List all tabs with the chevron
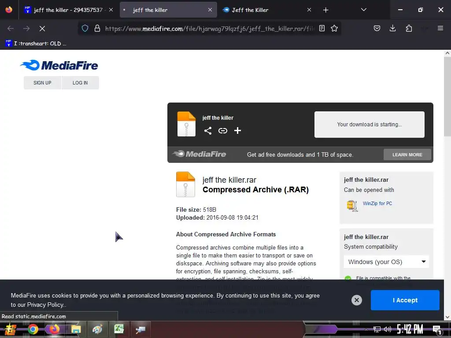Image resolution: width=451 pixels, height=338 pixels. (x=363, y=10)
